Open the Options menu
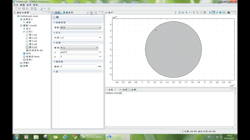The image size is (250, 140). (x=29, y=5)
